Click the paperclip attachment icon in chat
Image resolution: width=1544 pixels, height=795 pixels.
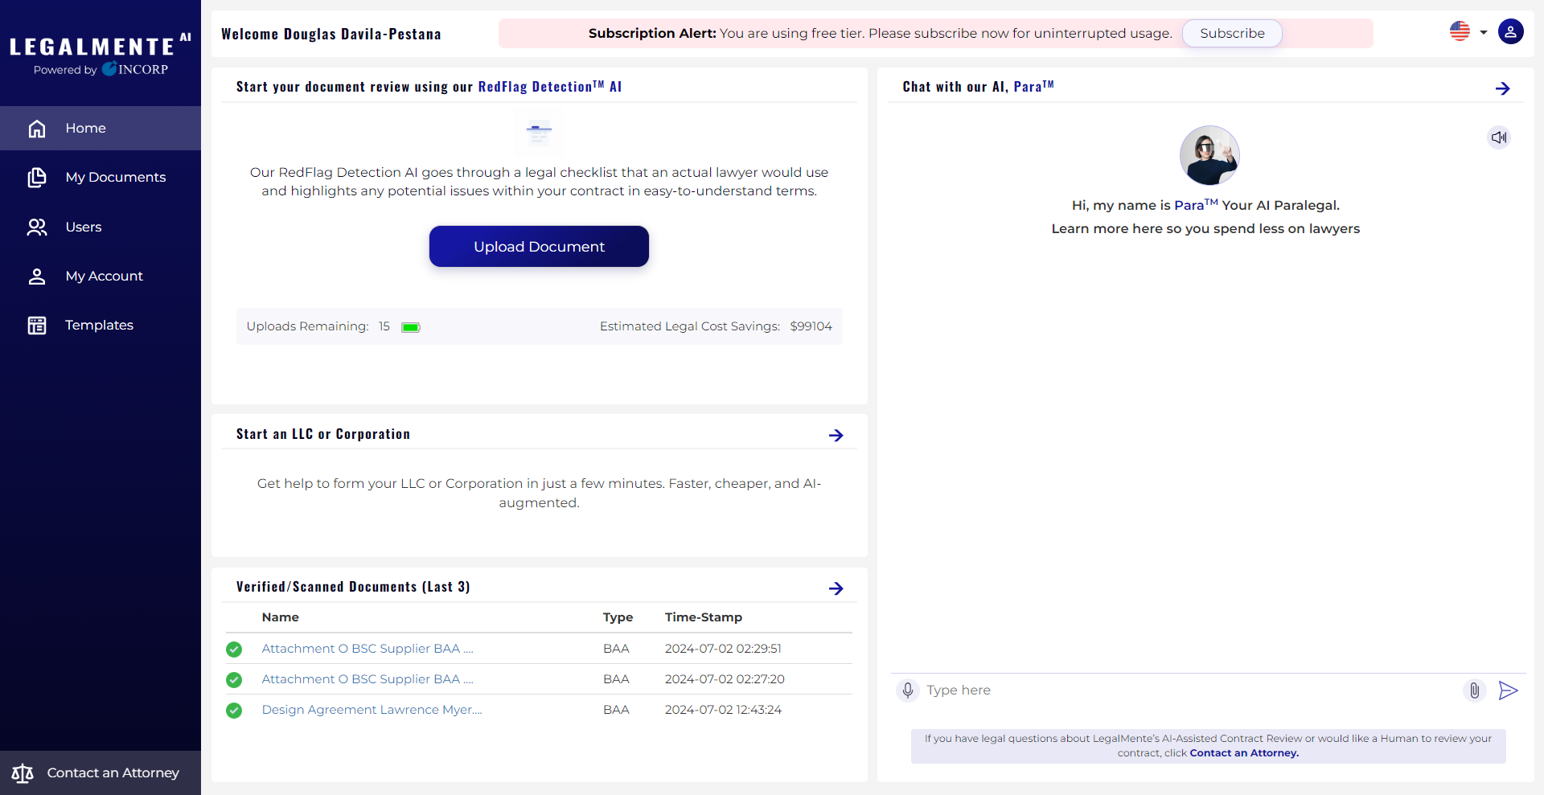click(x=1474, y=691)
